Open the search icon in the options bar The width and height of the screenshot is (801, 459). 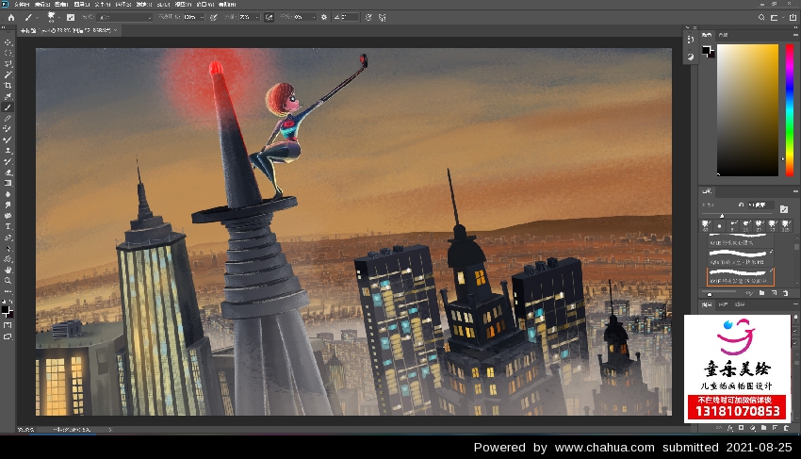pos(761,17)
